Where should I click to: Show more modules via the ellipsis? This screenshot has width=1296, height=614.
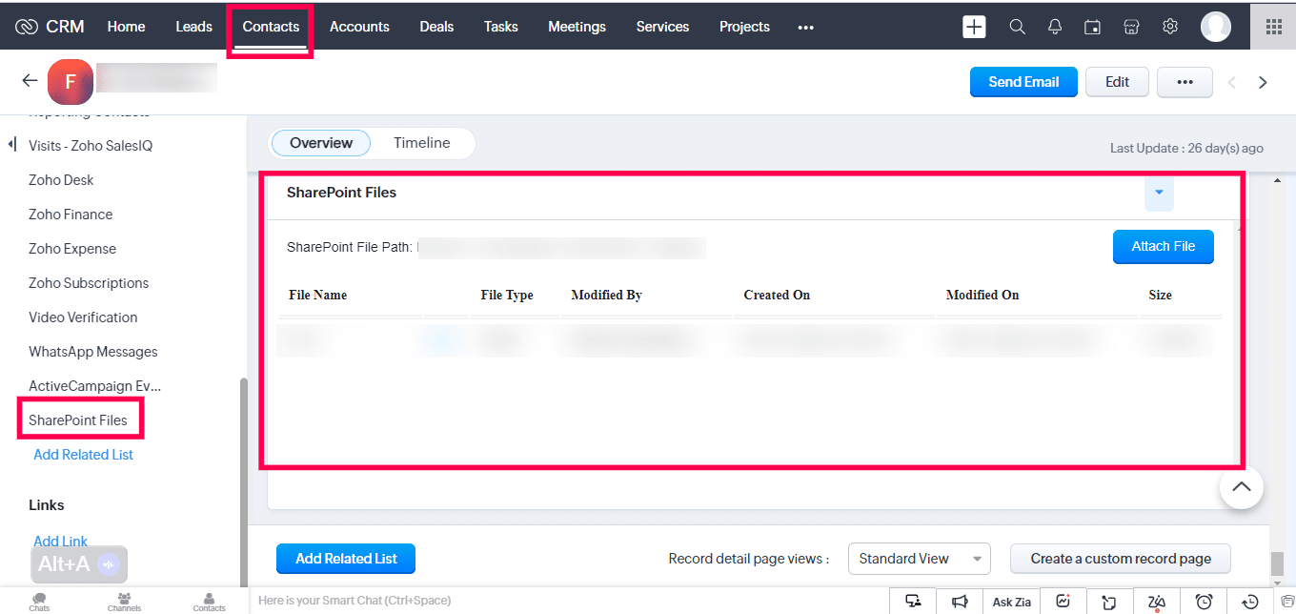[806, 28]
